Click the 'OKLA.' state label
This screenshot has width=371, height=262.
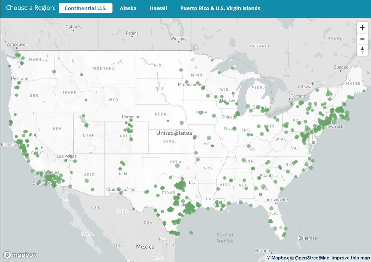click(176, 162)
